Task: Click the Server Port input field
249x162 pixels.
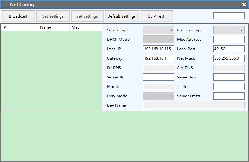Action: tap(229, 77)
